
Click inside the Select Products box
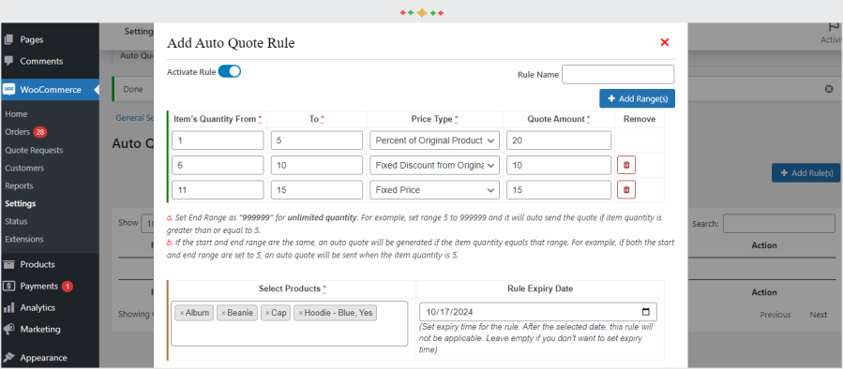289,323
